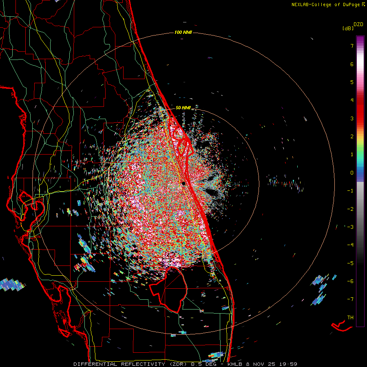This screenshot has height=367, width=367.
Task: Click the black radar site dot at map center
Action: pyautogui.click(x=183, y=183)
